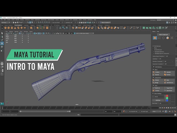Choose UV selection mode in Modeling Toolkit
This screenshot has width=177, height=133.
(172, 38)
